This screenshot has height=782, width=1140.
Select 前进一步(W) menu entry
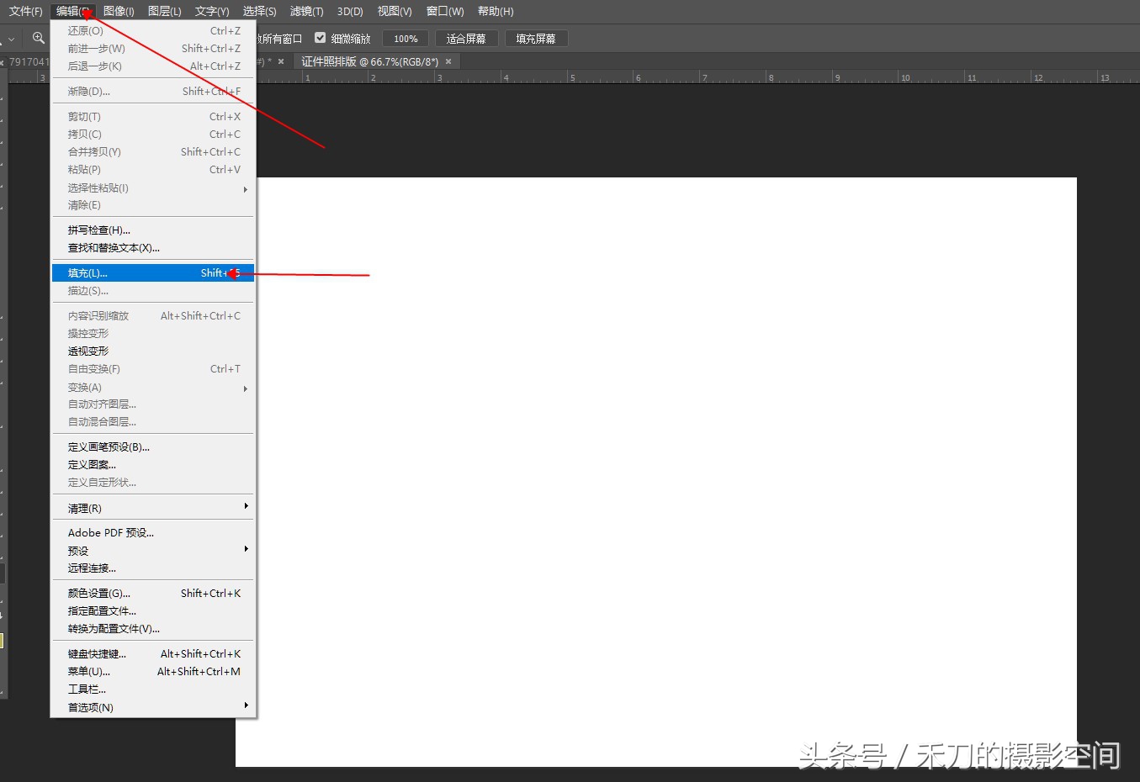[x=153, y=49]
